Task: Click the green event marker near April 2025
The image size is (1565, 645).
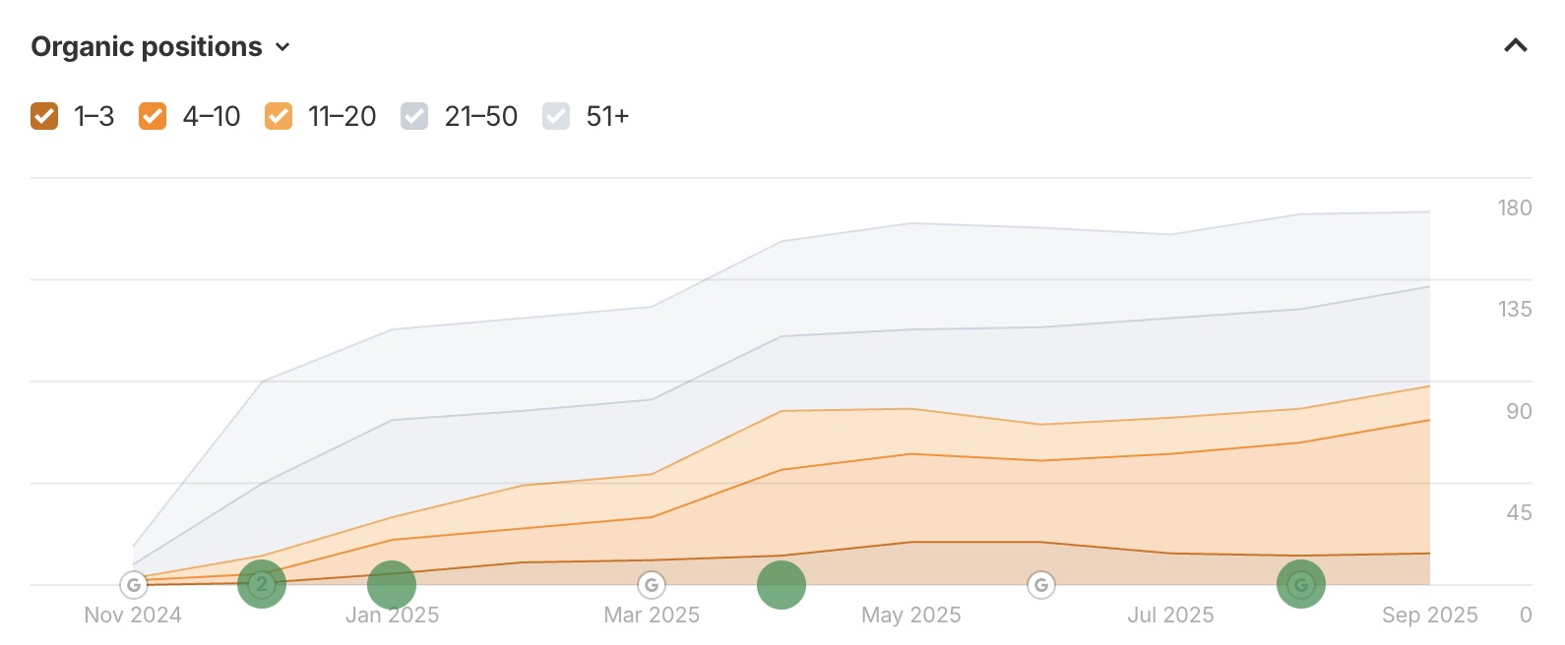Action: click(x=781, y=585)
